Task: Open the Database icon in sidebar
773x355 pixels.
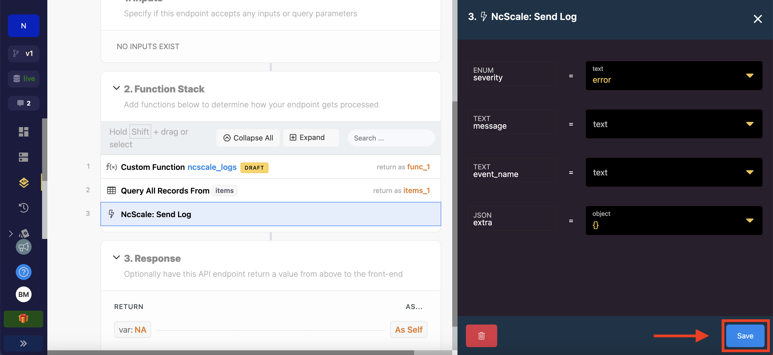Action: coord(23,157)
